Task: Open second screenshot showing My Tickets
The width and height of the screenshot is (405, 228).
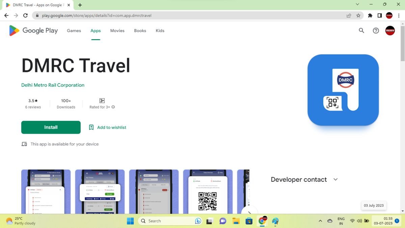Action: [100, 192]
